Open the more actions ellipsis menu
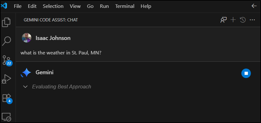This screenshot has height=123, width=261. click(x=252, y=20)
